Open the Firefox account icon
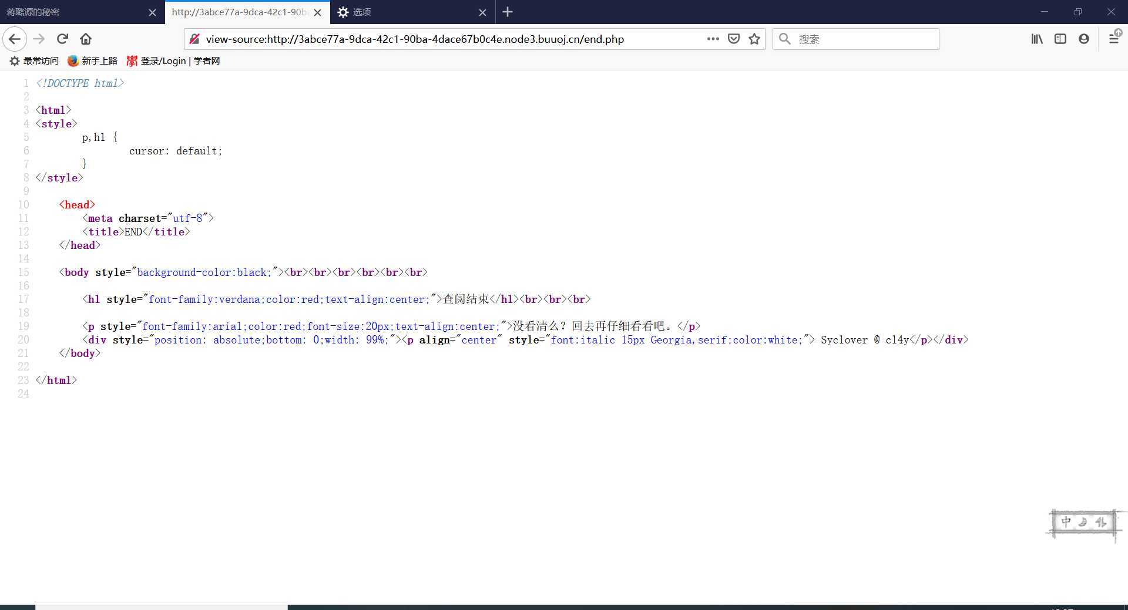This screenshot has height=610, width=1128. (x=1084, y=39)
